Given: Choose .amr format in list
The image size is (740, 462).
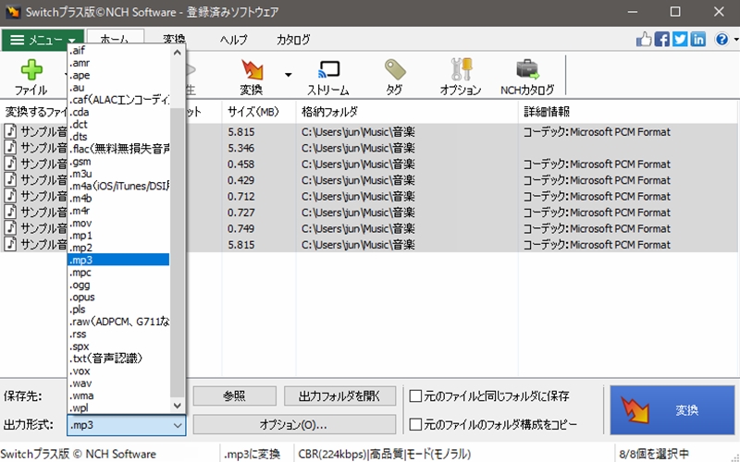Looking at the screenshot, I should click(118, 63).
